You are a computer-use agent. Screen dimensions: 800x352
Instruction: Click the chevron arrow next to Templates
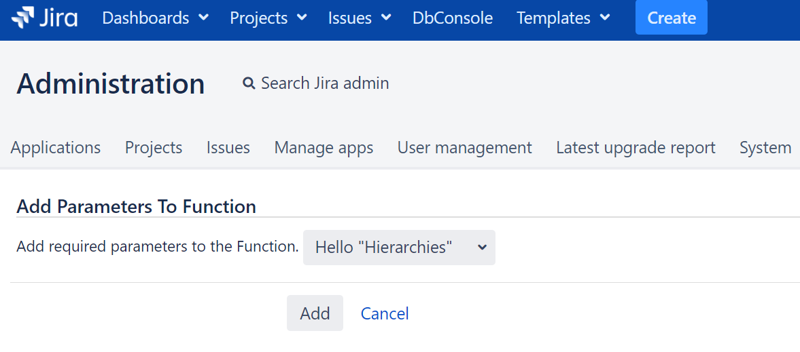coord(605,18)
